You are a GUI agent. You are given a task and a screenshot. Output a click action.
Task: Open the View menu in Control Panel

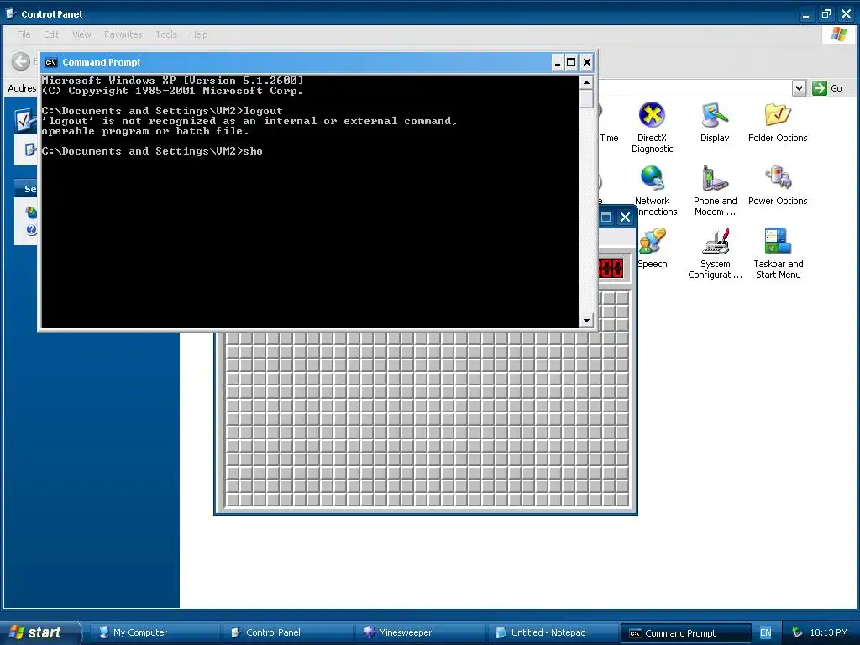tap(81, 34)
